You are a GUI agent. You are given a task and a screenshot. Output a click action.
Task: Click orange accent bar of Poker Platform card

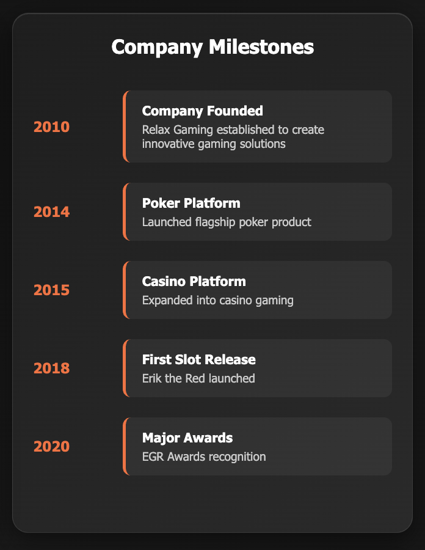(x=125, y=212)
